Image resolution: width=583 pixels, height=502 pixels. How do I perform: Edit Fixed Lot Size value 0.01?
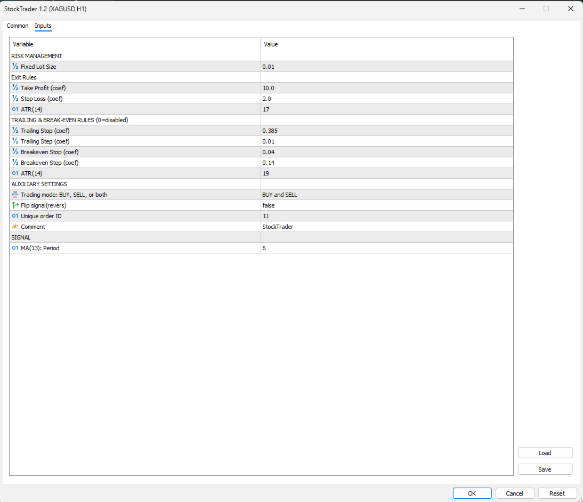click(x=387, y=67)
